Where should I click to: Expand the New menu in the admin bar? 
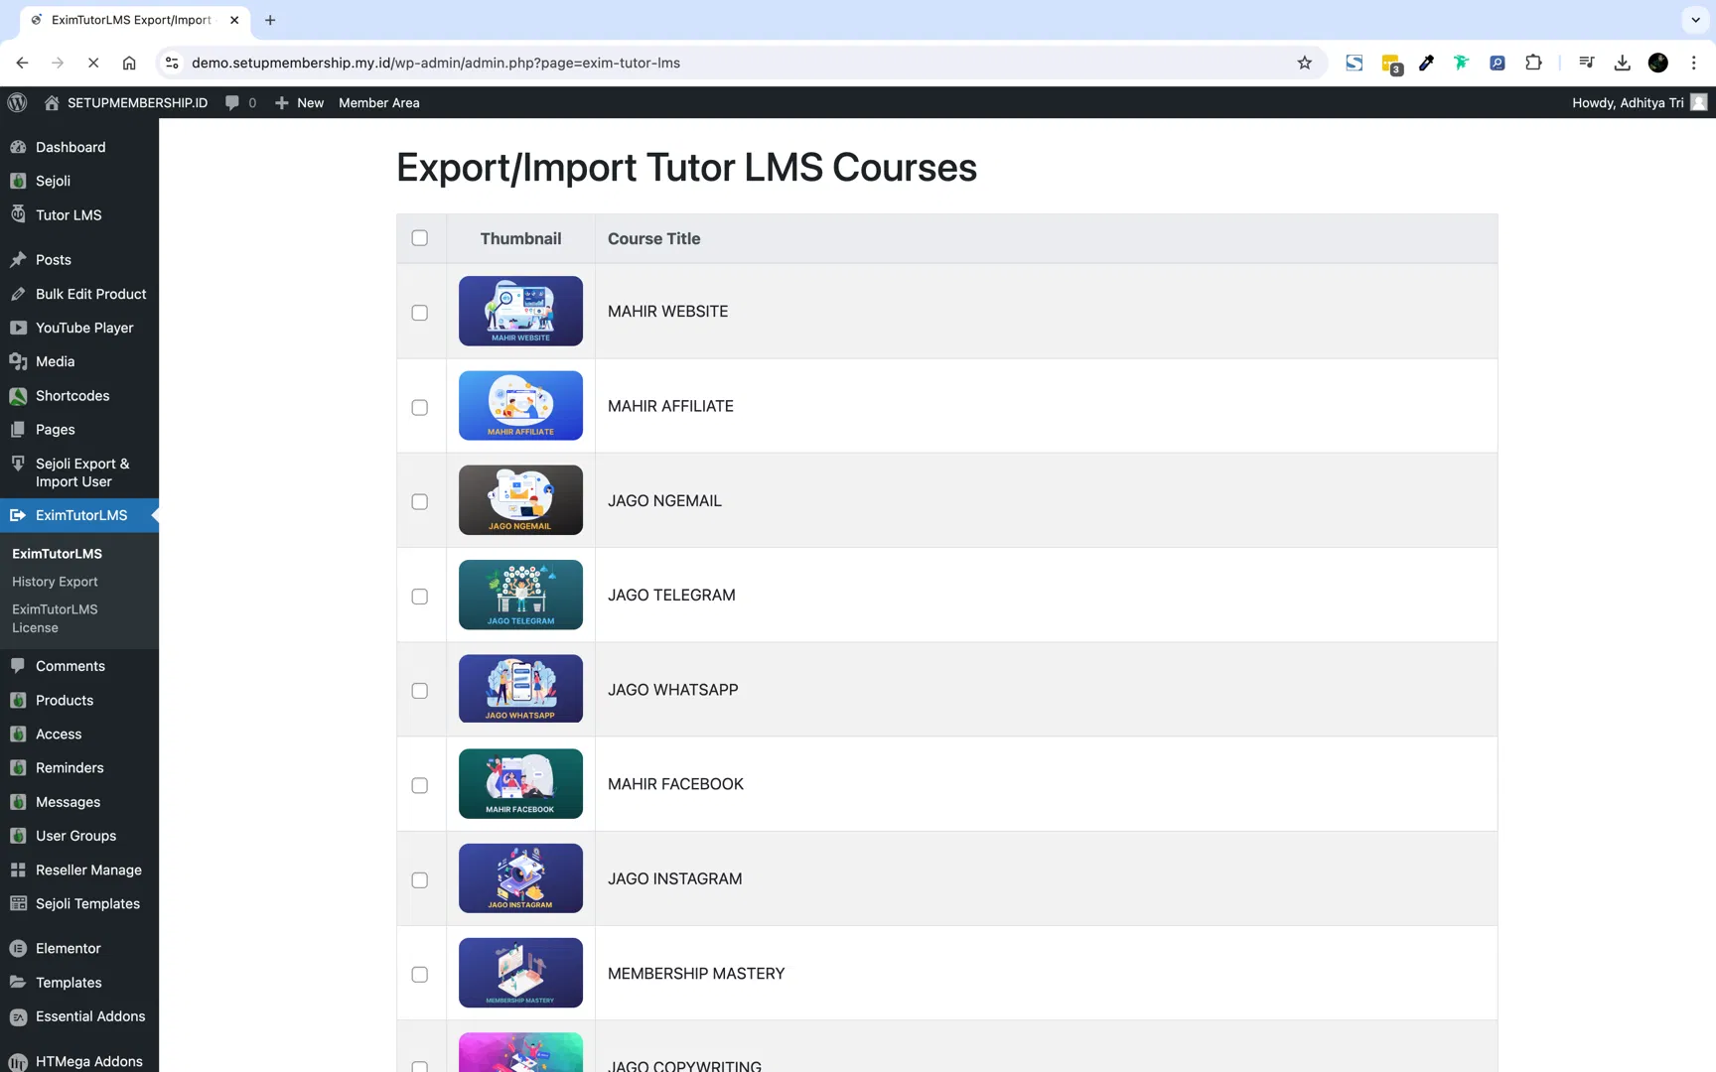299,102
